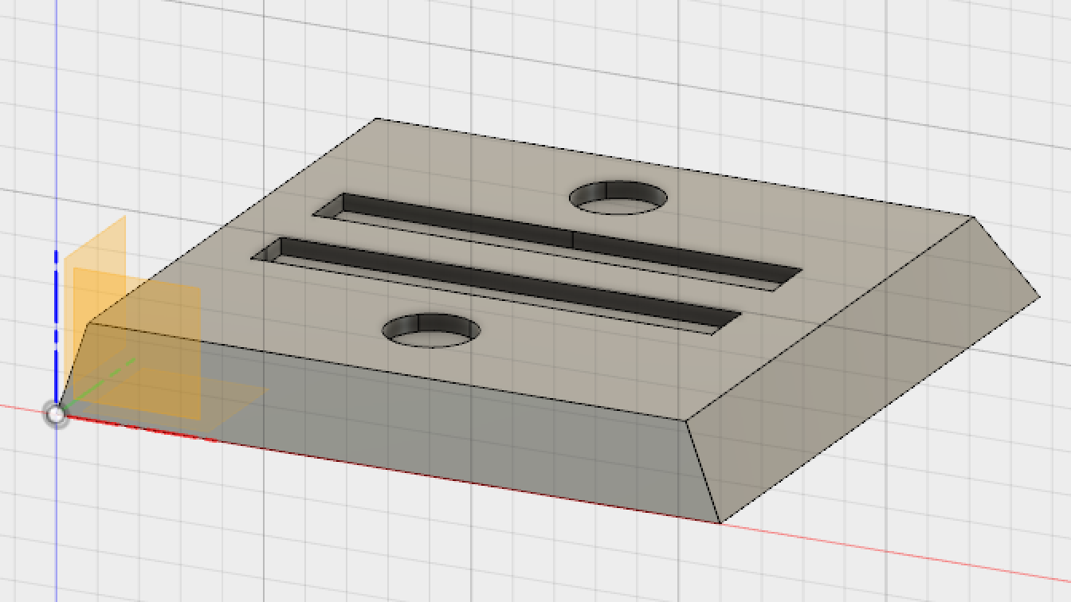Select the circular hole nearer the front edge
The image size is (1071, 602).
click(x=431, y=330)
